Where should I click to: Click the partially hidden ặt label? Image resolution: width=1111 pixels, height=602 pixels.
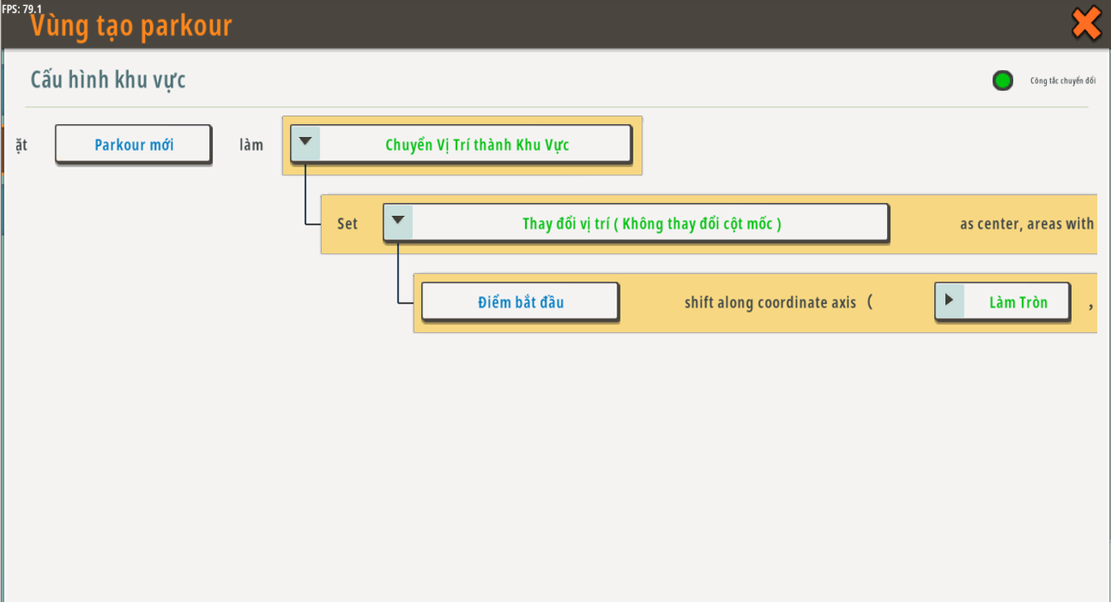coord(21,145)
